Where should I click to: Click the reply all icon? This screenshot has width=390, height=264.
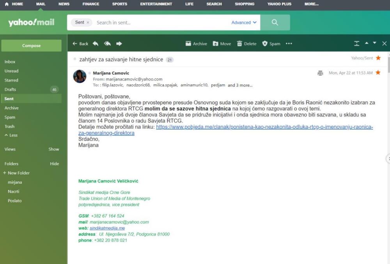click(107, 44)
